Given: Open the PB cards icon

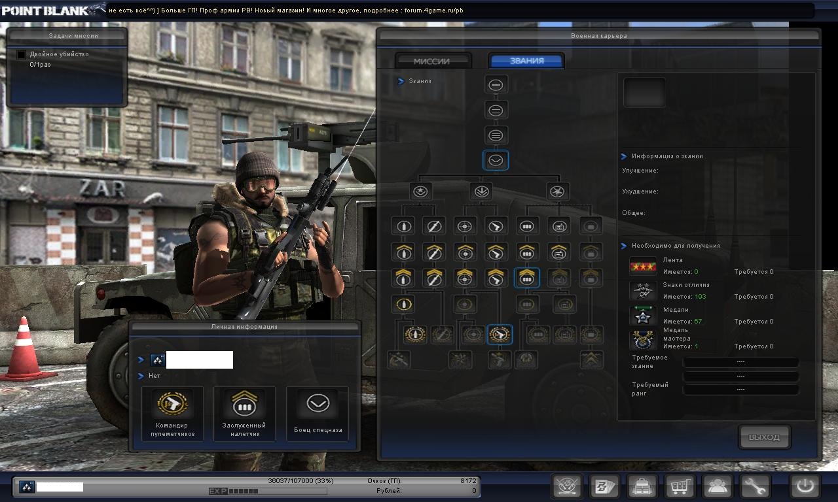Looking at the screenshot, I should click(x=604, y=486).
